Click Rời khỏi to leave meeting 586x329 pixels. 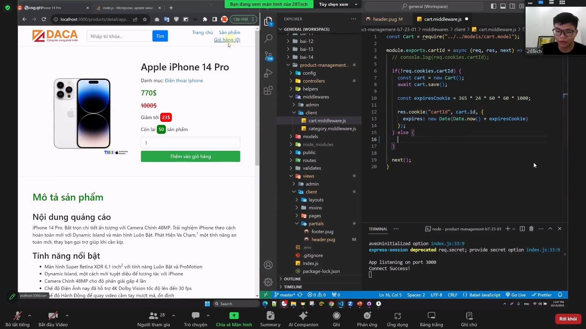(568, 319)
